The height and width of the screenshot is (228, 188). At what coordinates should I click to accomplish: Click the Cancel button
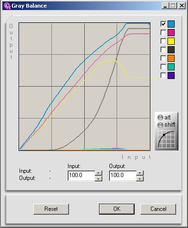pos(158,209)
